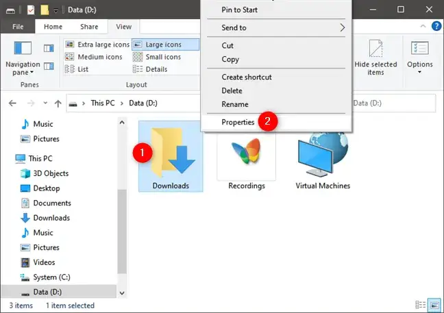444x313 pixels.
Task: Switch to details view via status bar icon
Action: coord(421,305)
